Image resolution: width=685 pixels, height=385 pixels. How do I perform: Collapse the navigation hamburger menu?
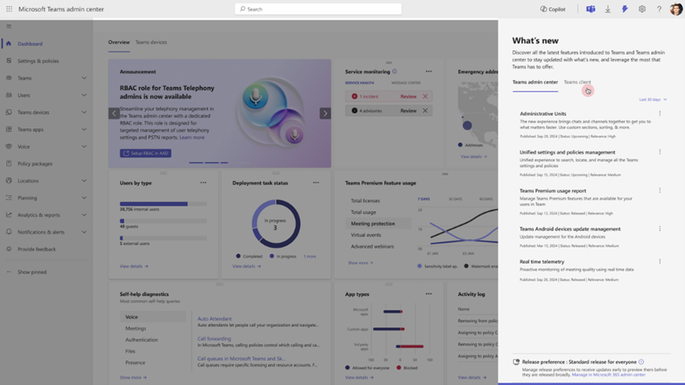pos(9,26)
